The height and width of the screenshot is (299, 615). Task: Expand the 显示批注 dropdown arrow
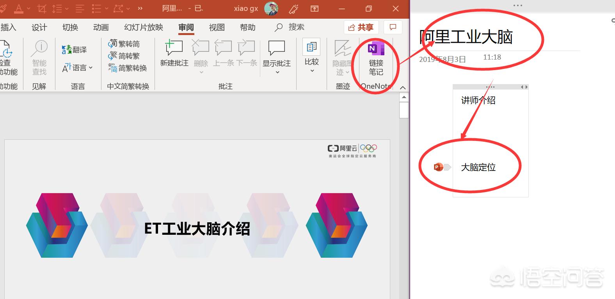(277, 72)
